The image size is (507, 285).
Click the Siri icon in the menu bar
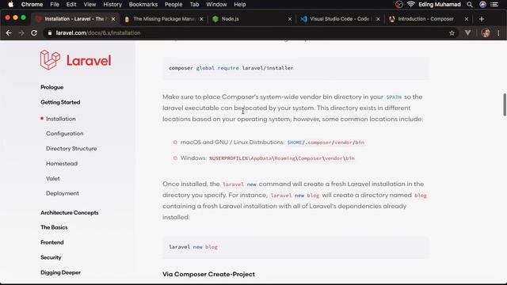click(x=482, y=5)
